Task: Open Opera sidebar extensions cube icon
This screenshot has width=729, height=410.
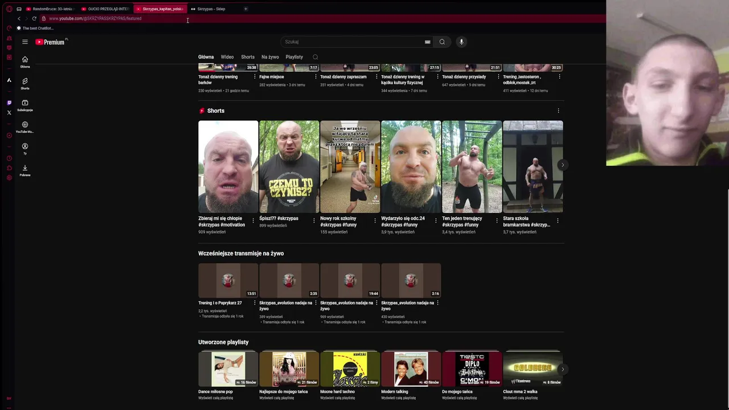Action: [9, 168]
